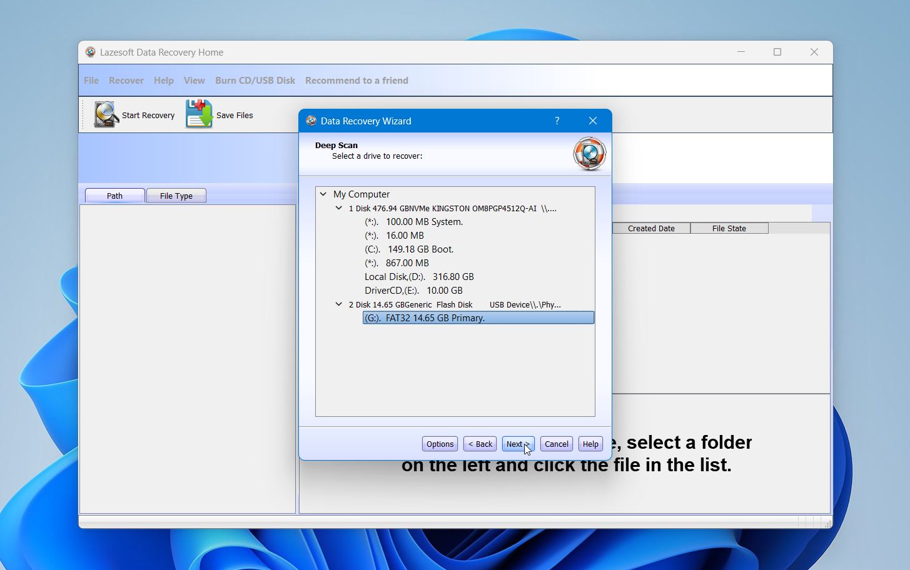The image size is (910, 570).
Task: Open Save Files using its toolbar icon
Action: 198,114
